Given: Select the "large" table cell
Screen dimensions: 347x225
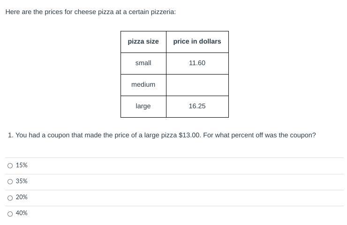Looking at the screenshot, I should pyautogui.click(x=143, y=106).
